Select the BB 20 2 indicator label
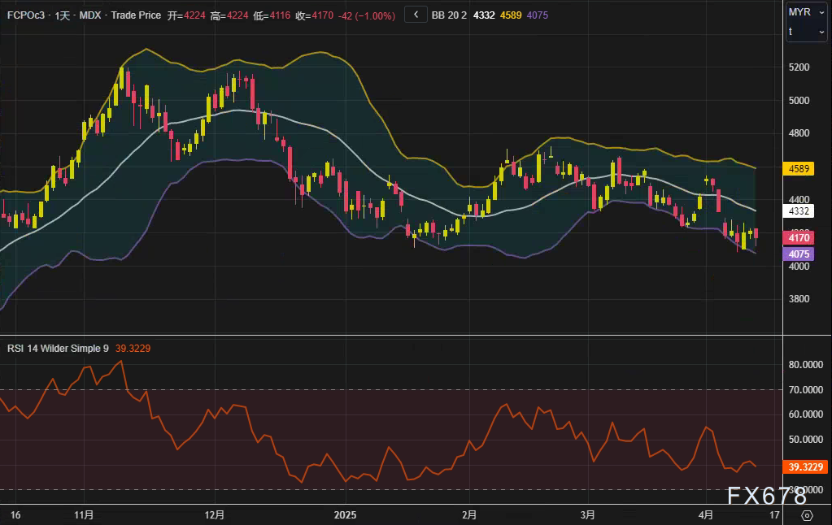 point(449,15)
